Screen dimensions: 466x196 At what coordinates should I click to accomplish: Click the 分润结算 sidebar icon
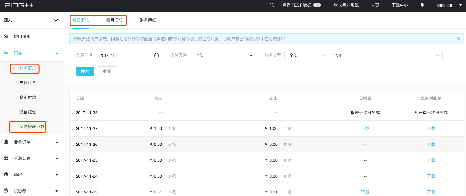(x=6, y=158)
